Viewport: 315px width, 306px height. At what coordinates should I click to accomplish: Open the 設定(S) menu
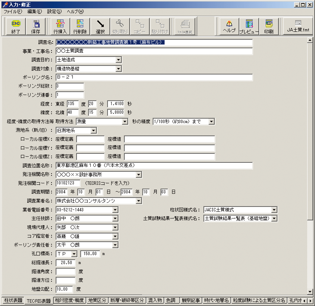click(54, 12)
